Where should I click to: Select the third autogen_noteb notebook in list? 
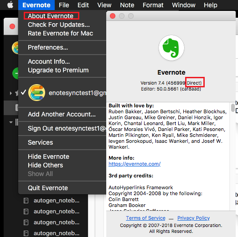coord(57,222)
